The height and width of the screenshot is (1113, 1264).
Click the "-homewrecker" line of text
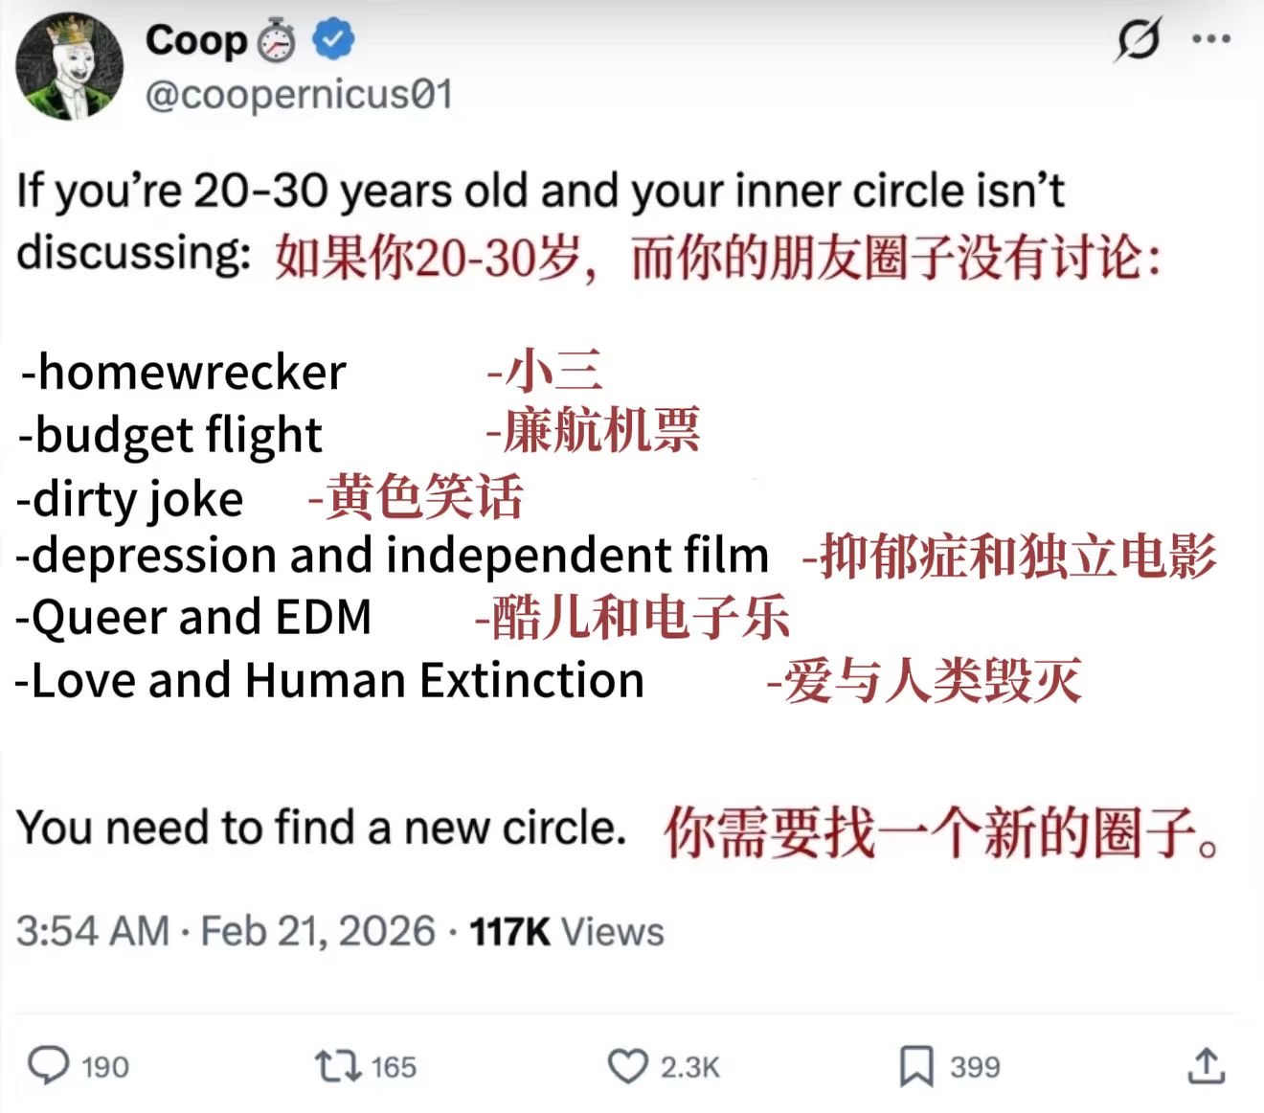pyautogui.click(x=183, y=372)
